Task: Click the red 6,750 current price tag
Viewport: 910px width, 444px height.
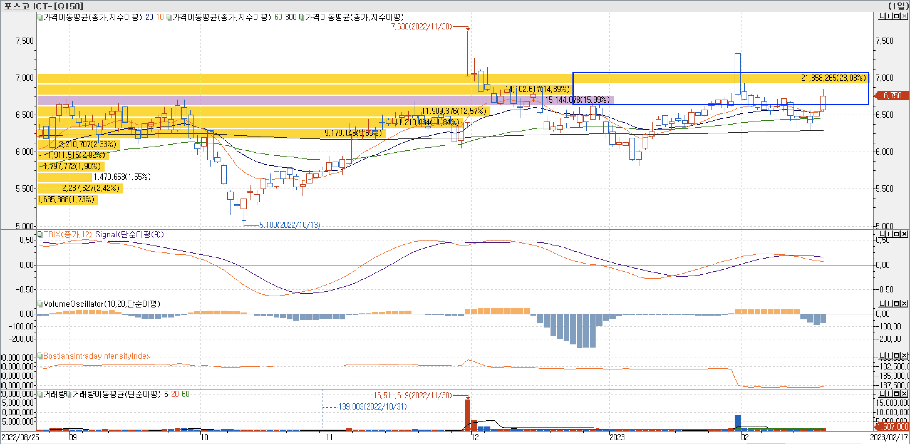Action: (x=892, y=96)
